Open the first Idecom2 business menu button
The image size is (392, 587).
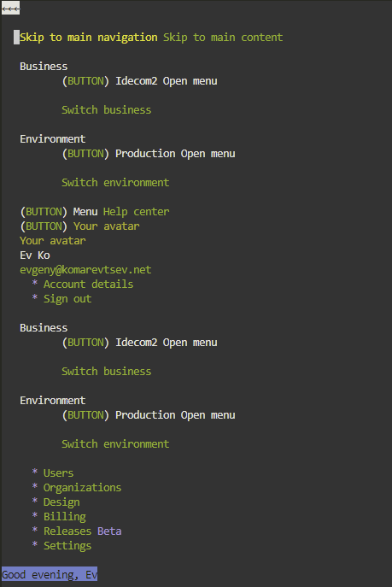pos(139,81)
